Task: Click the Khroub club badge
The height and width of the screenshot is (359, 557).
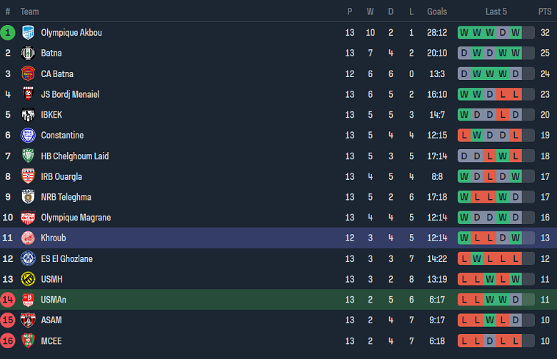Action: point(29,238)
